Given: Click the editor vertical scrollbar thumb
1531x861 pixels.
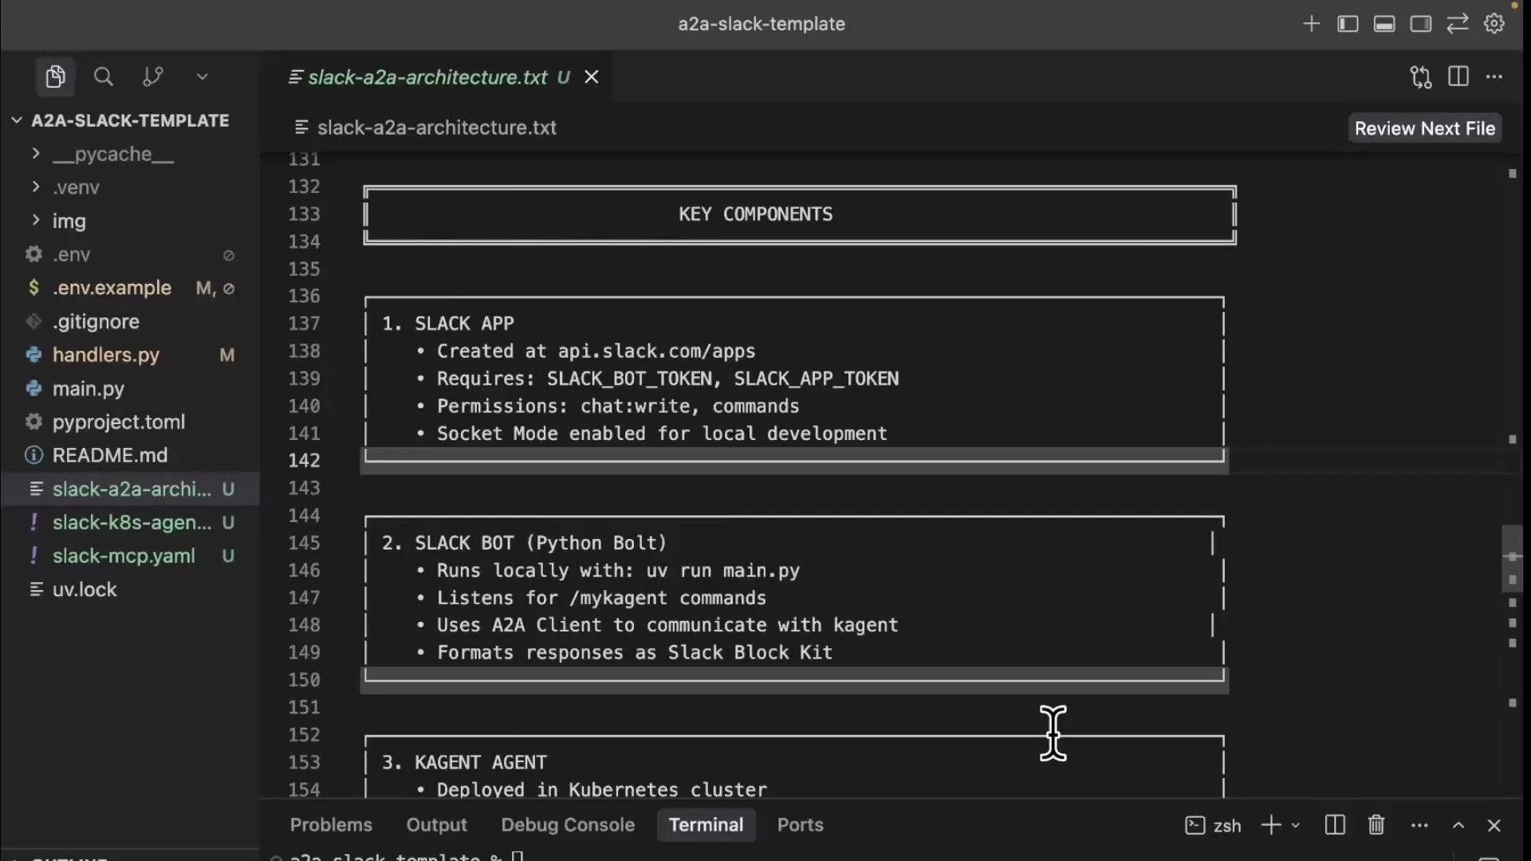Looking at the screenshot, I should click(1512, 558).
